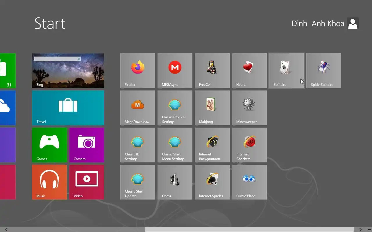Open the Video app tile
Image resolution: width=372 pixels, height=232 pixels.
pyautogui.click(x=87, y=182)
